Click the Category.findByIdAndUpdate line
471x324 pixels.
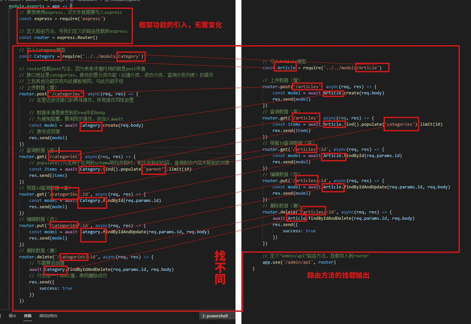(x=119, y=232)
